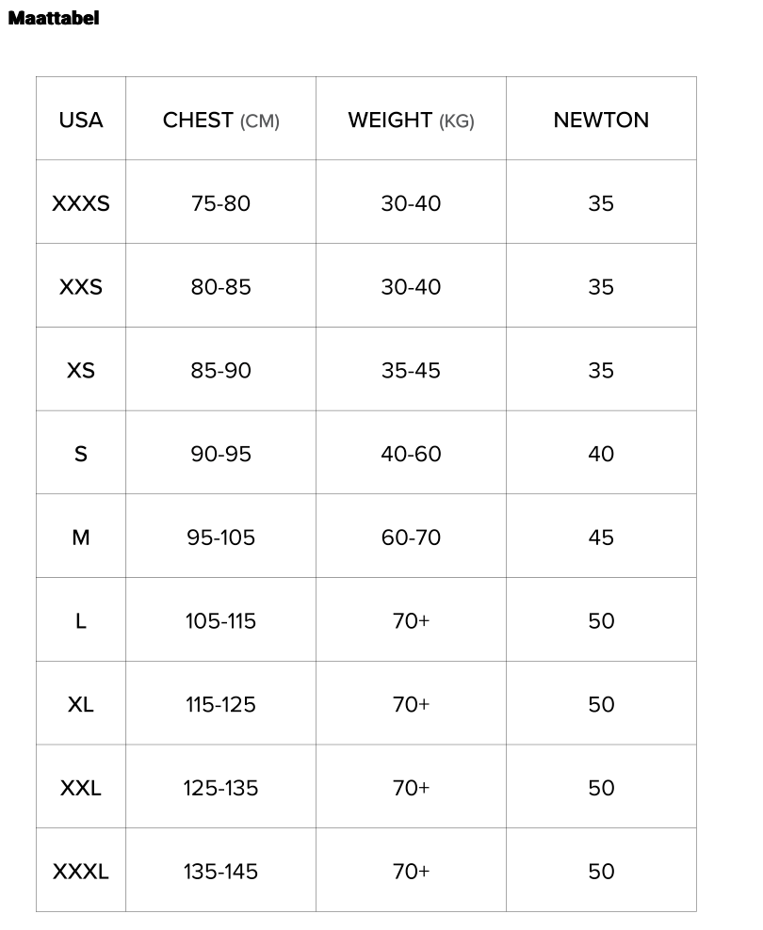763x930 pixels.
Task: Click the XXS size cell
Action: pyautogui.click(x=81, y=287)
